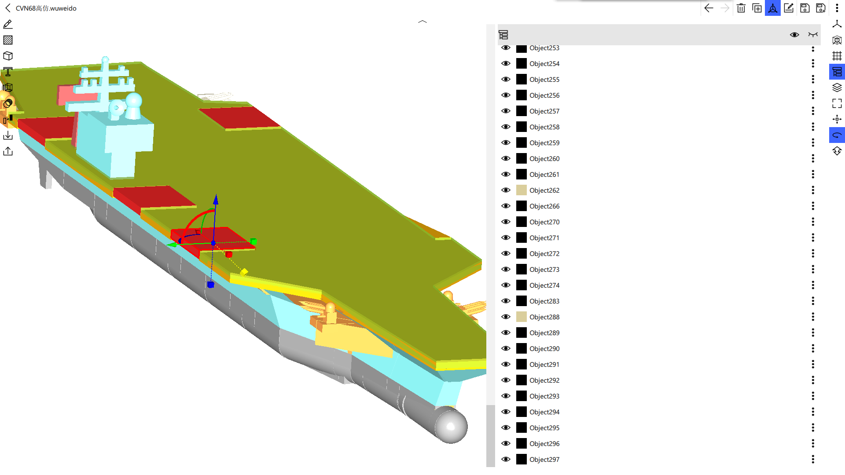Image resolution: width=845 pixels, height=475 pixels.
Task: Open options menu for Object270
Action: tap(813, 222)
